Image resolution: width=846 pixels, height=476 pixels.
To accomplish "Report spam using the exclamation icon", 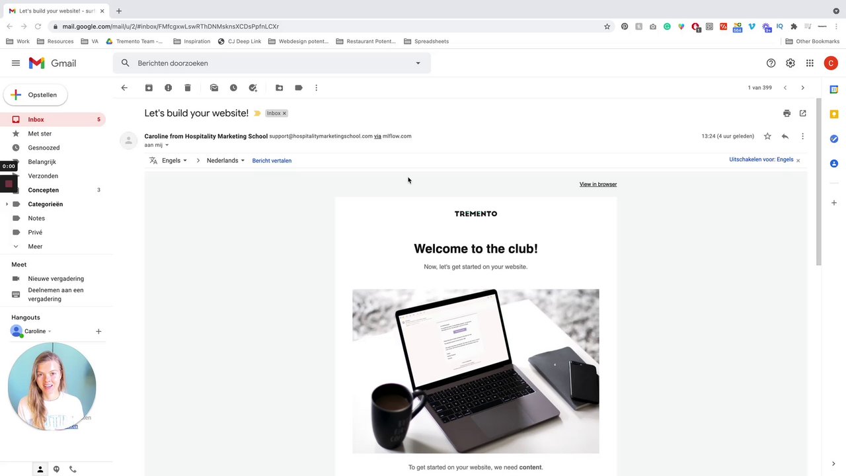I will tap(168, 88).
